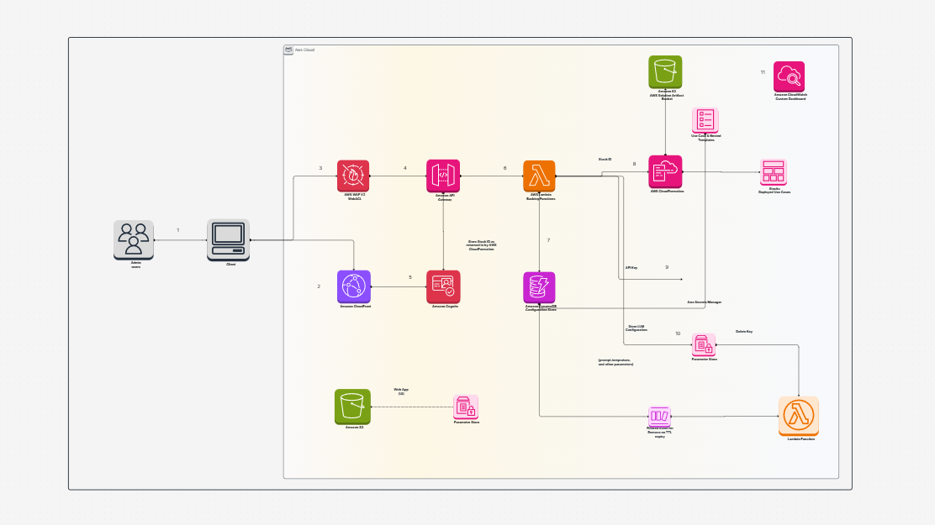The height and width of the screenshot is (525, 935).
Task: Select the '(prompt, temperature, and other parameters)' note
Action: (x=615, y=362)
